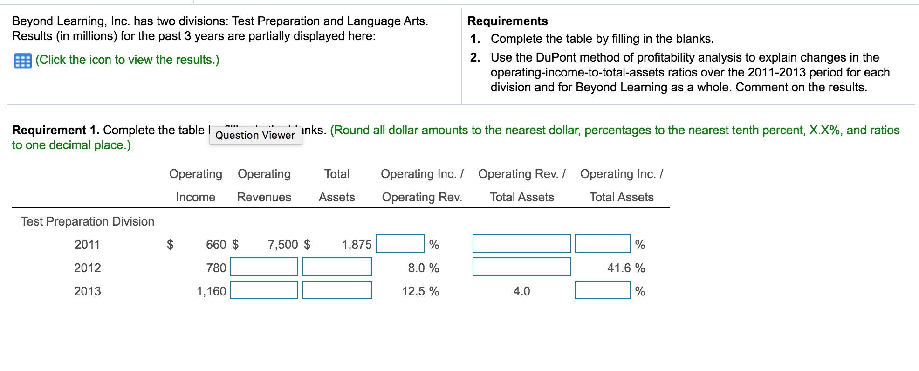Image resolution: width=919 pixels, height=371 pixels.
Task: Click the 2013 Total Assets blank field
Action: pyautogui.click(x=336, y=291)
